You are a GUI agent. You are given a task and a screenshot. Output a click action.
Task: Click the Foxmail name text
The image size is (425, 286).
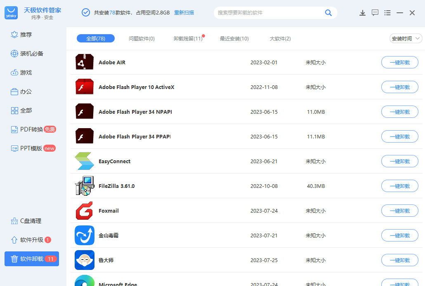click(109, 211)
